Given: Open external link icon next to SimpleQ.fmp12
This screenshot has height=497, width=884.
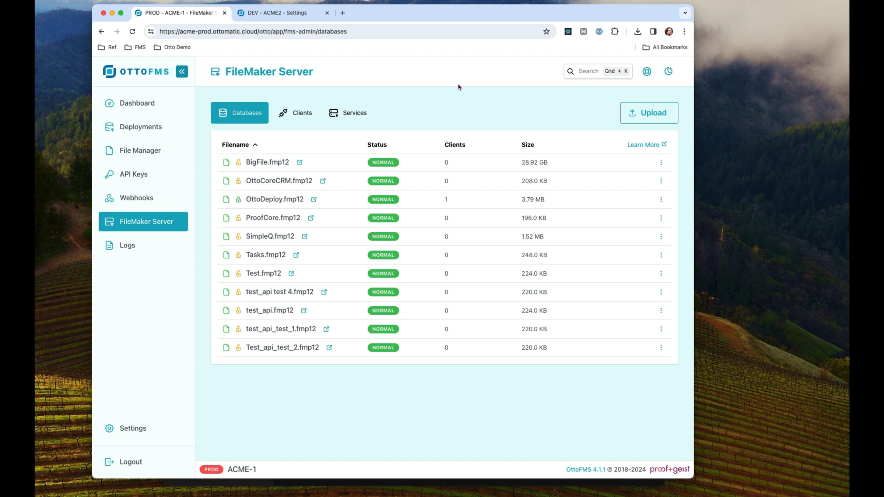Looking at the screenshot, I should tap(305, 236).
